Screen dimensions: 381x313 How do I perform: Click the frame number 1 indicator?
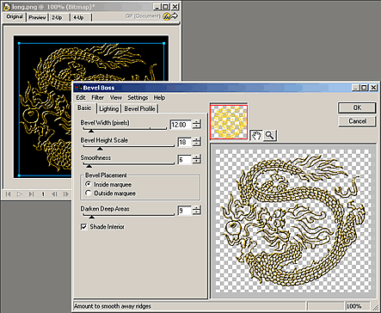[x=43, y=194]
